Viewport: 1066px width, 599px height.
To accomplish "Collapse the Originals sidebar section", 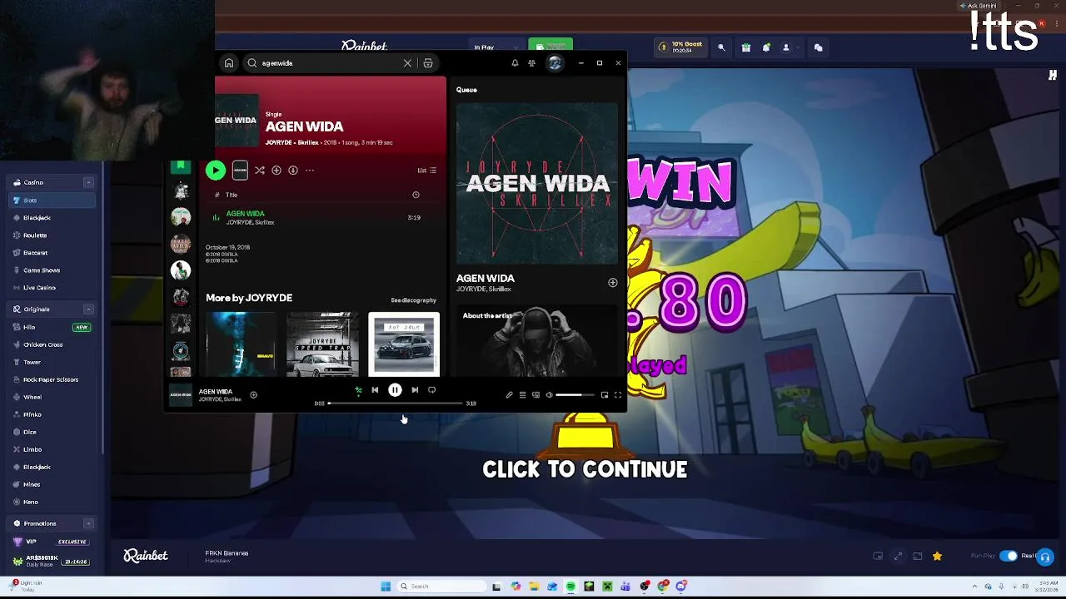I will (x=88, y=309).
